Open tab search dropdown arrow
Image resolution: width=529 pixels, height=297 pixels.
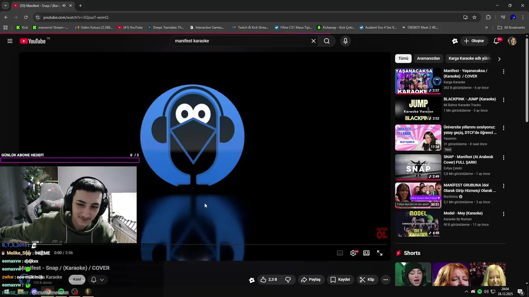[x=5, y=6]
